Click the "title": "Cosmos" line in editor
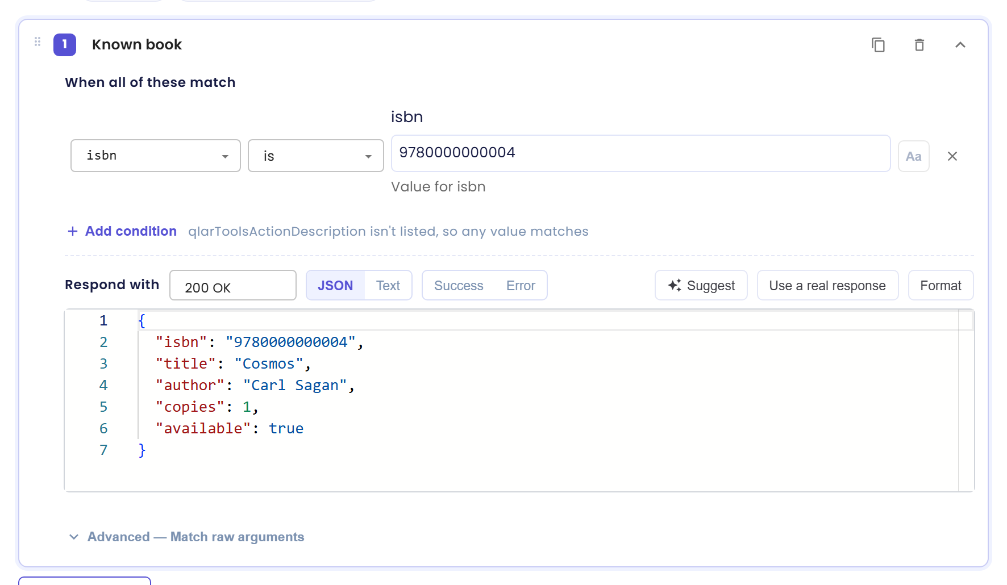The width and height of the screenshot is (1007, 585). pyautogui.click(x=233, y=363)
